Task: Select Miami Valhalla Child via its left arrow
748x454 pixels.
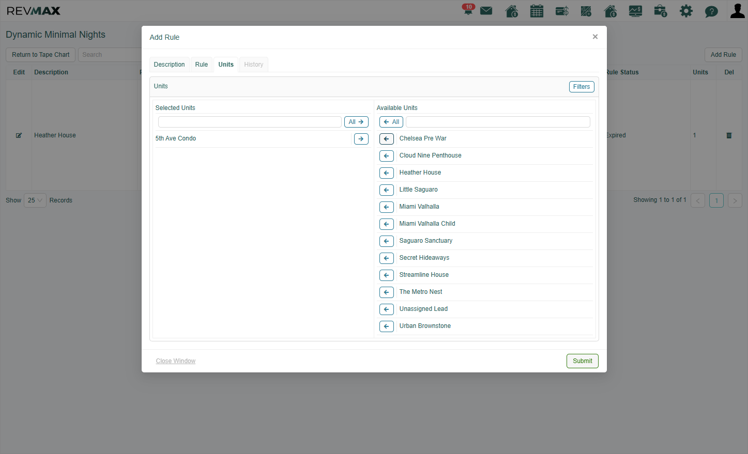Action: pos(386,224)
